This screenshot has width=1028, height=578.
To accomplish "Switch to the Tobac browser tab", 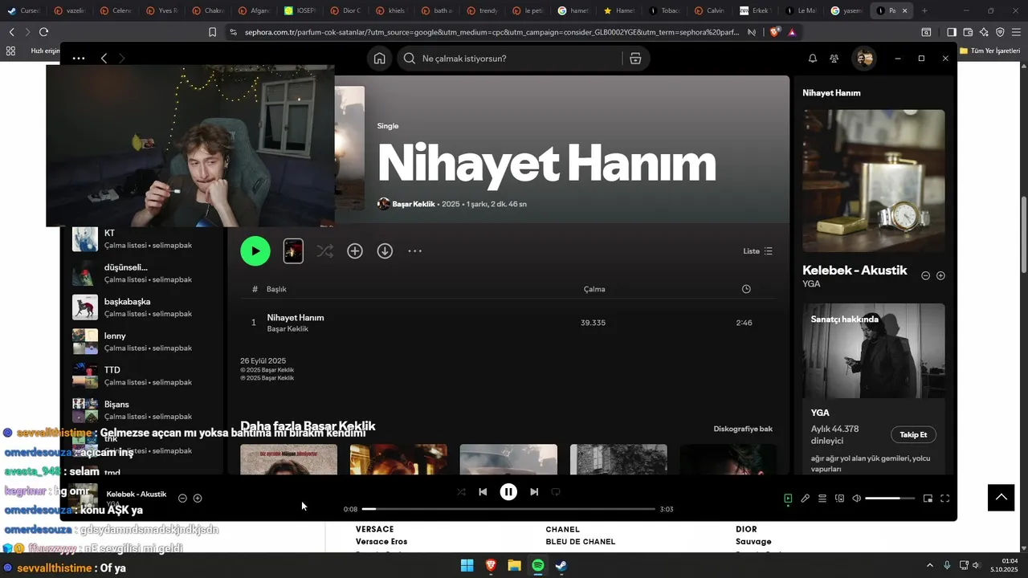I will coord(663,10).
